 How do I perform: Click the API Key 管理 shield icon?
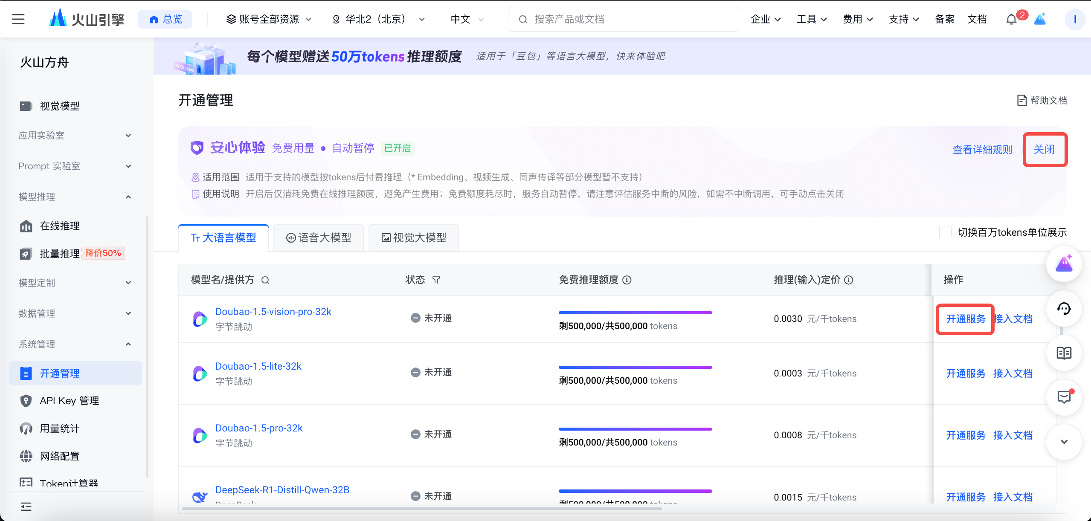(x=26, y=401)
